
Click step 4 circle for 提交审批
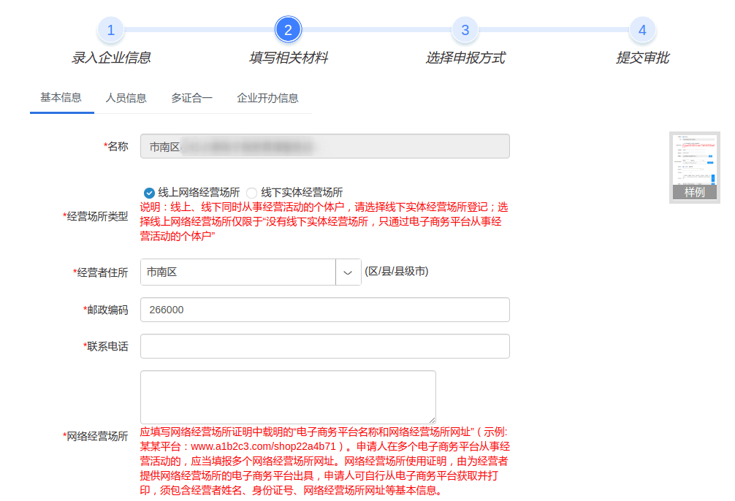tap(642, 30)
